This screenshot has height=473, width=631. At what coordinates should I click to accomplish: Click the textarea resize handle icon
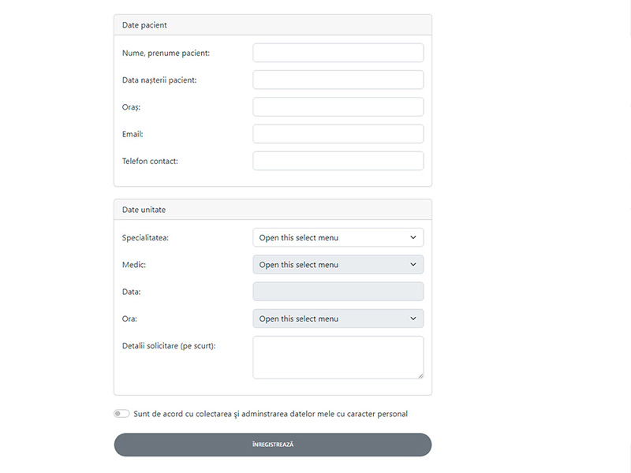[x=420, y=376]
